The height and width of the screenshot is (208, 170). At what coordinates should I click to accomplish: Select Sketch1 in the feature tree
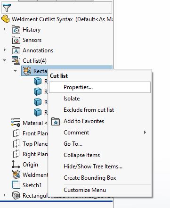click(x=32, y=185)
